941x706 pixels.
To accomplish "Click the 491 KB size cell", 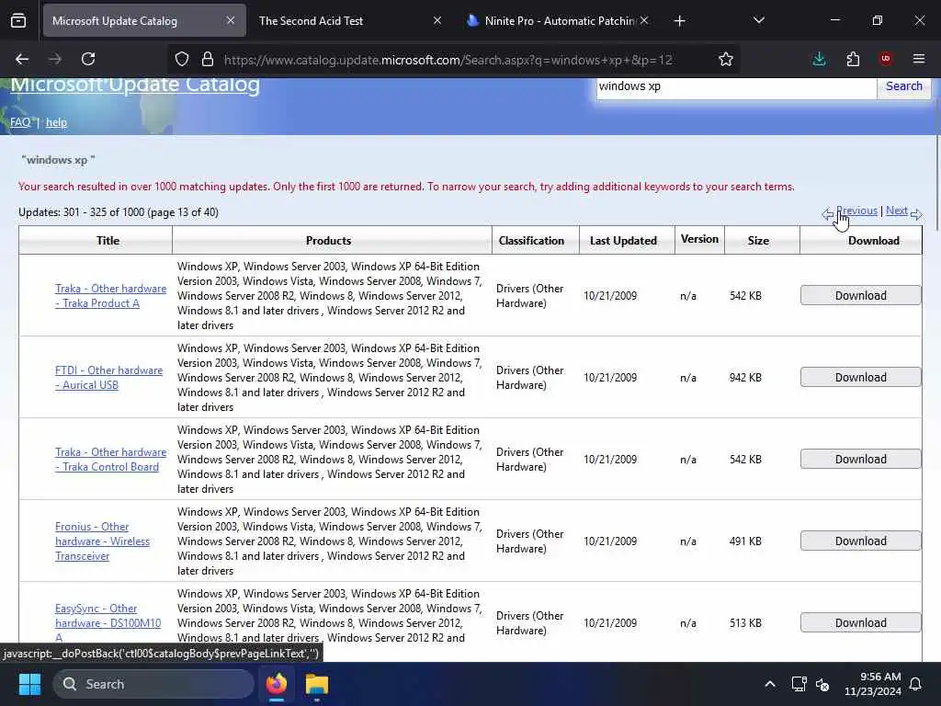I will coord(745,541).
